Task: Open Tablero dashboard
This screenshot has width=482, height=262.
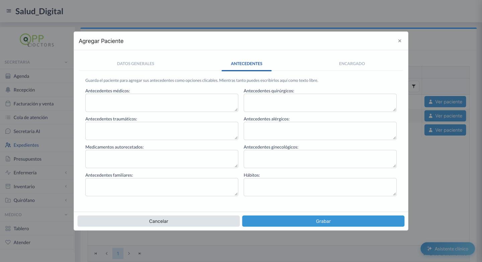Action: pos(37,229)
